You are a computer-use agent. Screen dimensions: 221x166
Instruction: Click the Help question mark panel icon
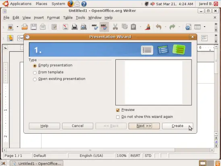(x=84, y=4)
